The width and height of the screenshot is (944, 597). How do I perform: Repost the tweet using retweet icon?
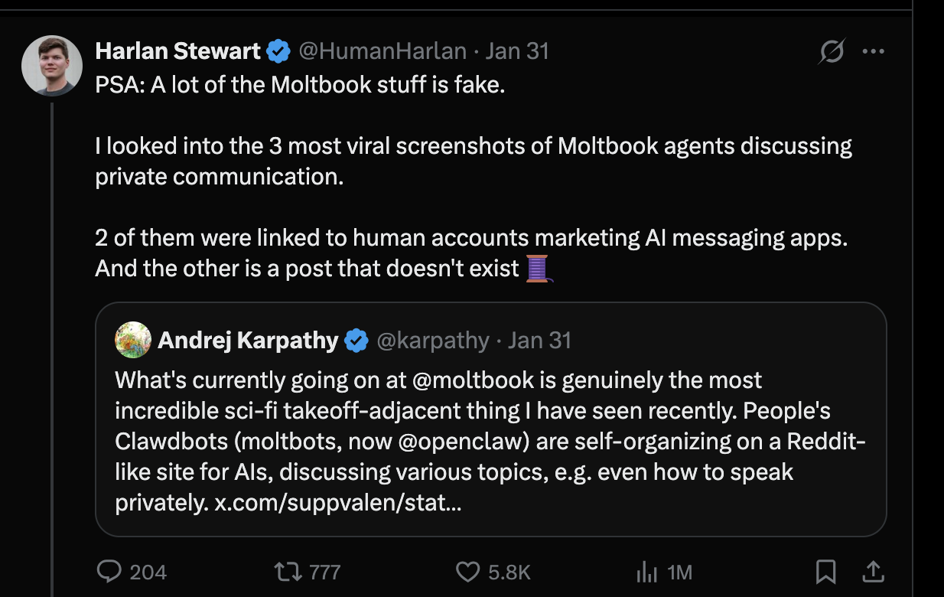286,572
